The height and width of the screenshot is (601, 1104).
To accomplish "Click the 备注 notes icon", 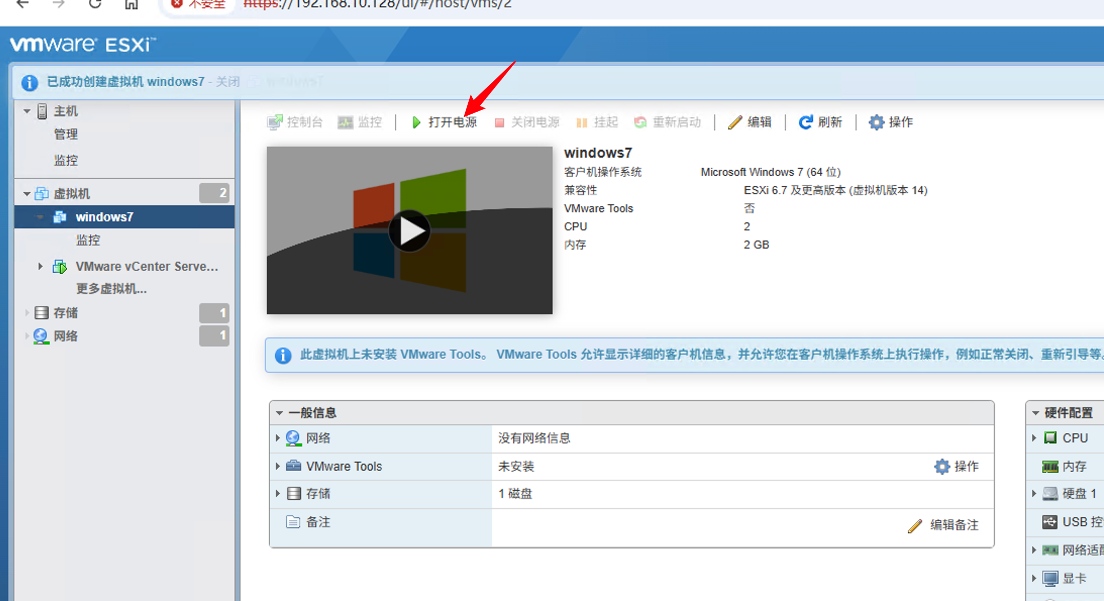I will pyautogui.click(x=293, y=522).
